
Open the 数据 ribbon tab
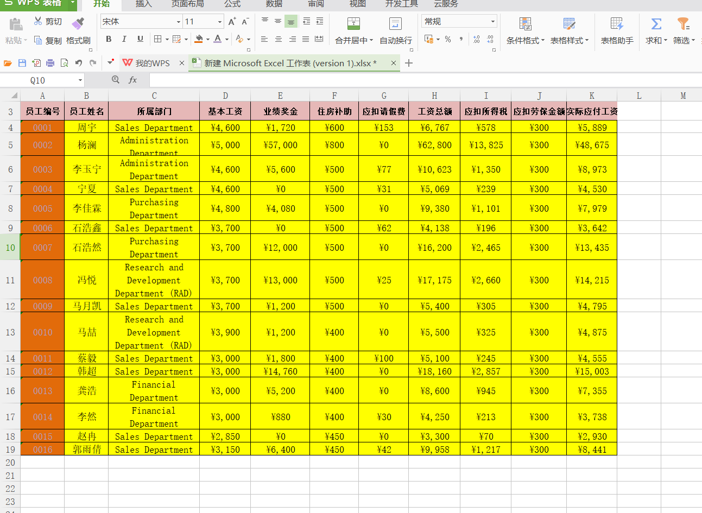tap(274, 4)
